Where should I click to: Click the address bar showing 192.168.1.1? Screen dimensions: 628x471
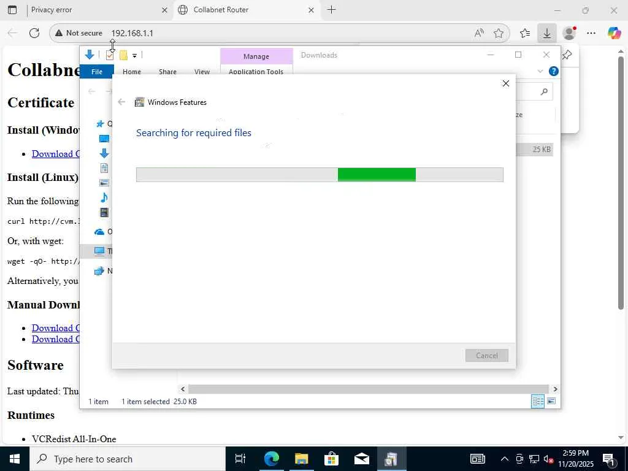point(279,33)
